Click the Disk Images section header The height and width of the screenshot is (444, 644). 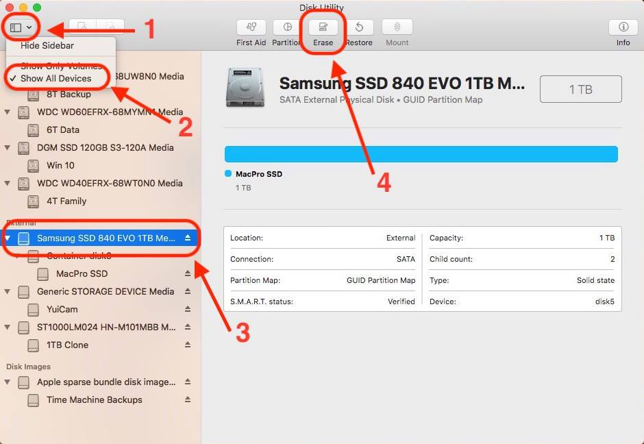click(28, 367)
